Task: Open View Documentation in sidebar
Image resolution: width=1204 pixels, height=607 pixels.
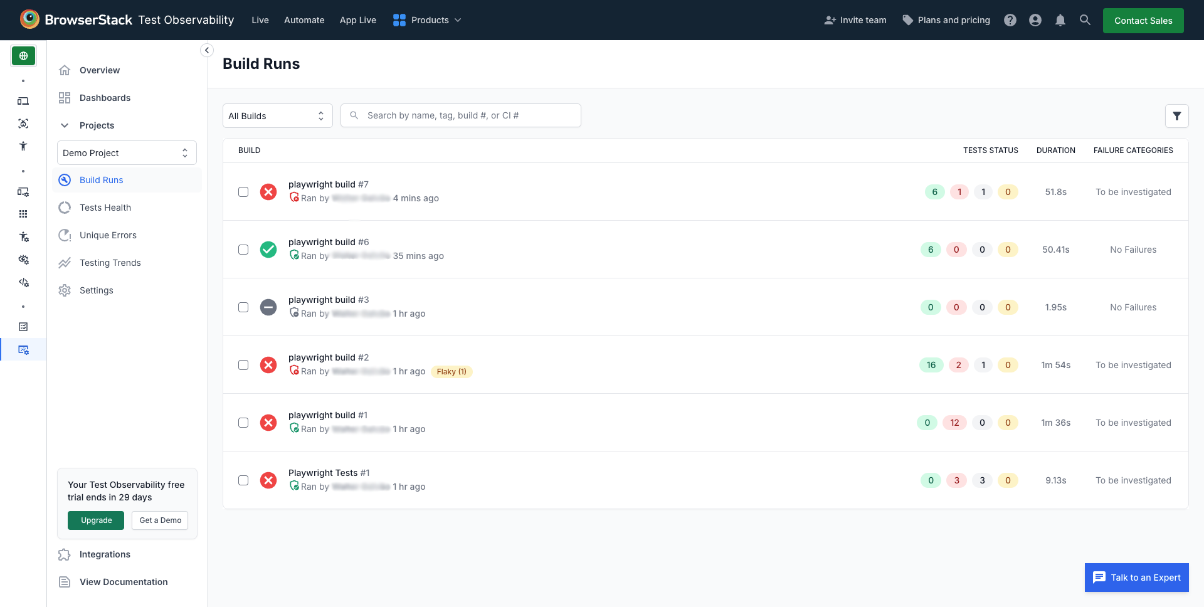Action: coord(124,582)
